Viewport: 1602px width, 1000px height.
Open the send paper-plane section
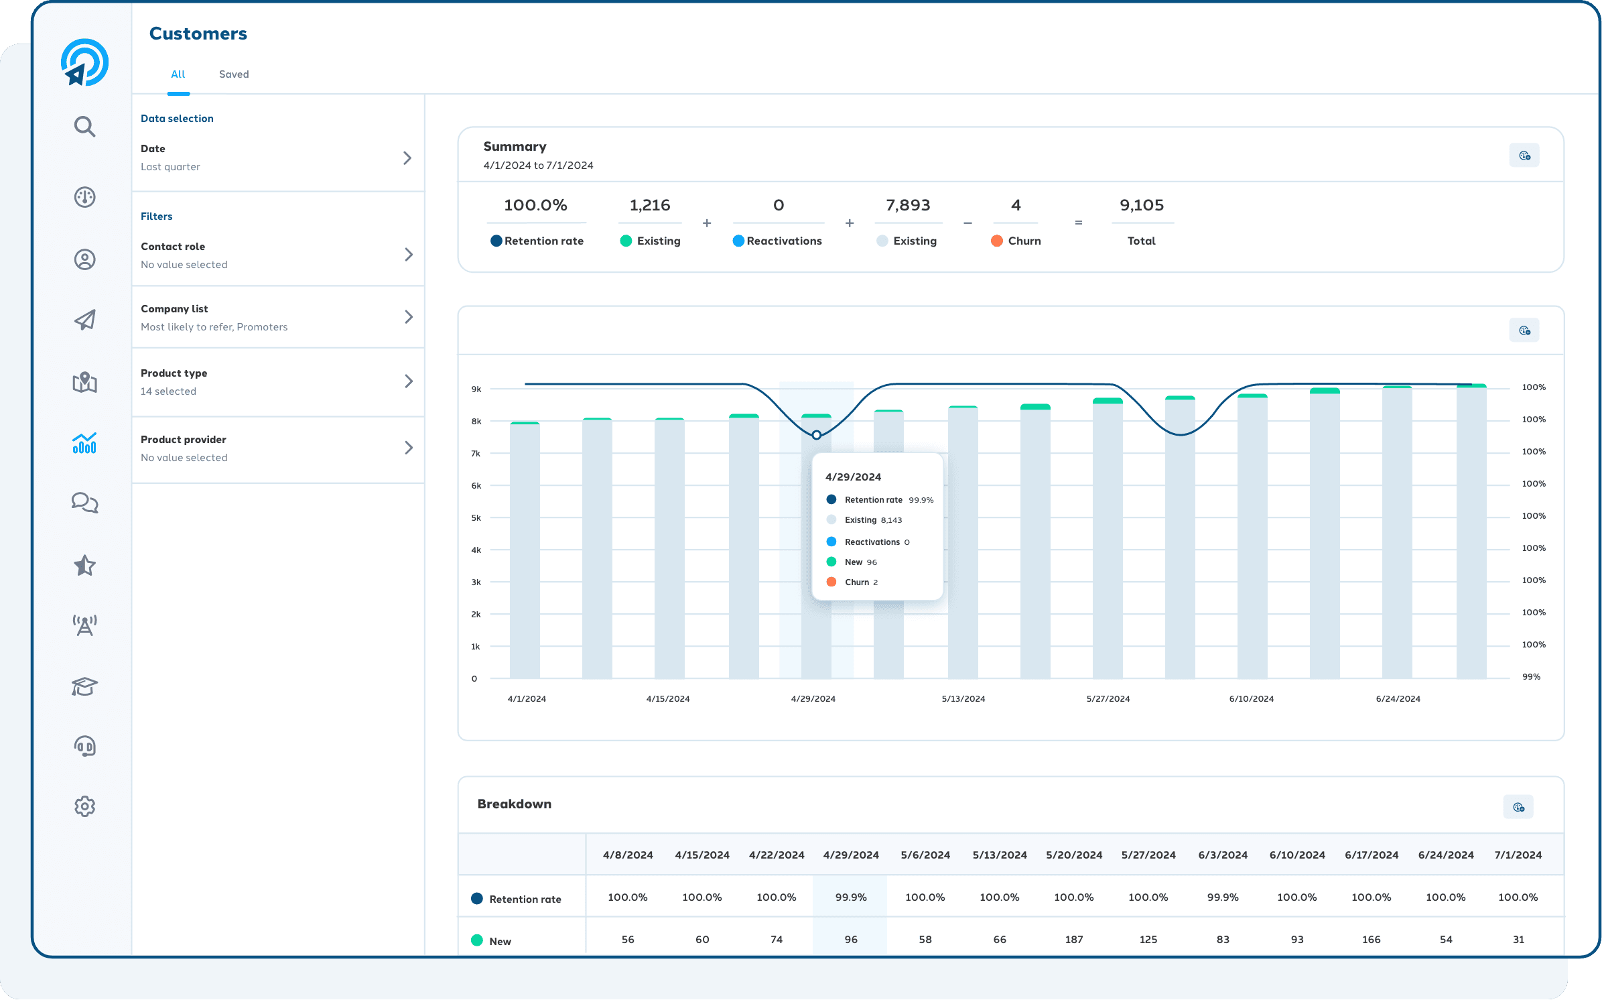click(x=84, y=320)
